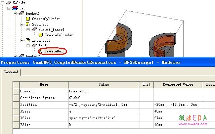Select the circled CreateBox command
The height and width of the screenshot is (134, 215).
pos(54,51)
